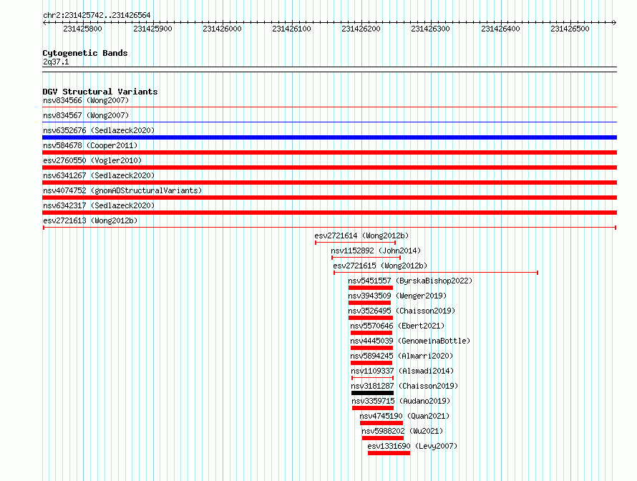Click the red bar under esv1331690

coord(389,453)
